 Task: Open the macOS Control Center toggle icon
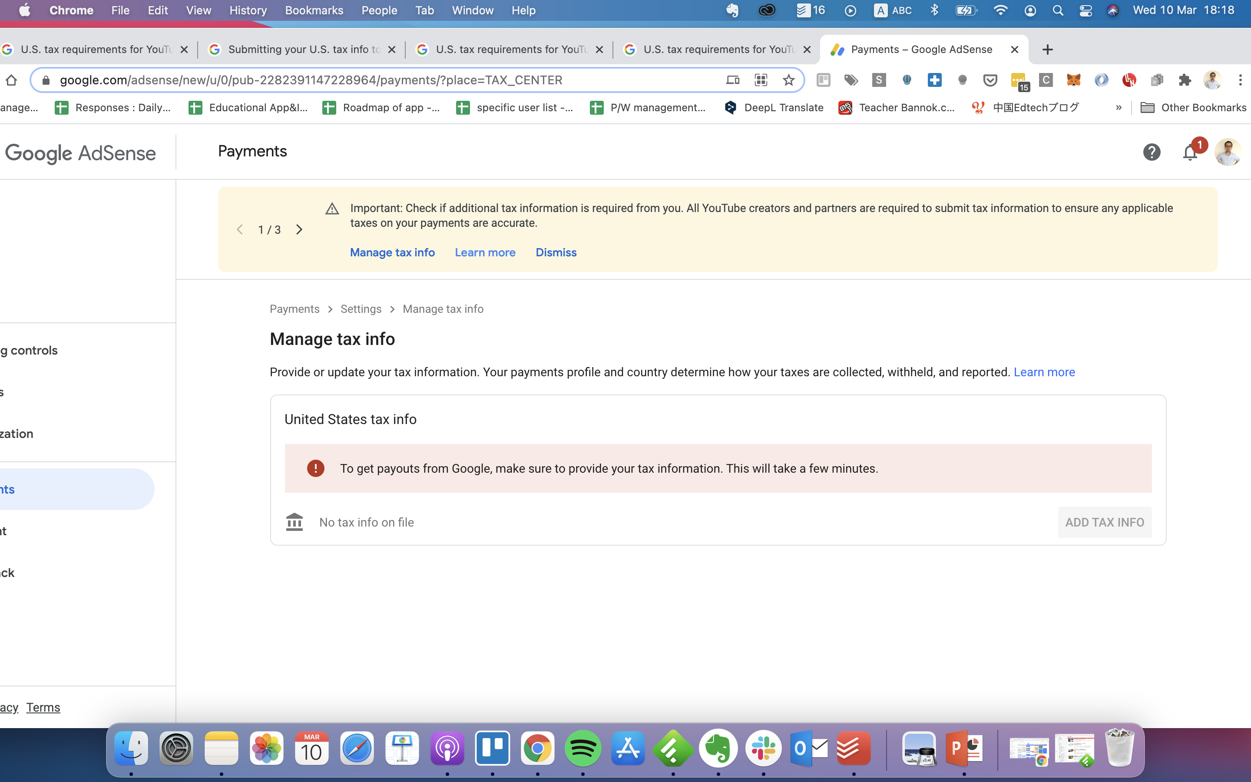coord(1085,10)
